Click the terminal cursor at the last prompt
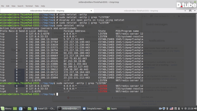The height and width of the screenshot is (111, 197). pyautogui.click(x=57, y=94)
